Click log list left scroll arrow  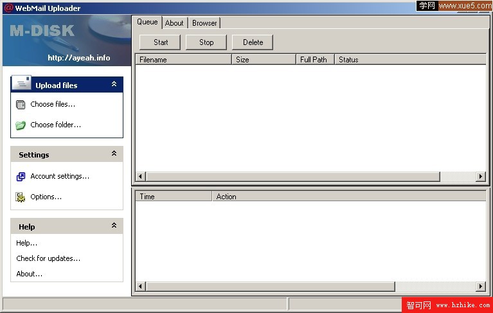140,286
